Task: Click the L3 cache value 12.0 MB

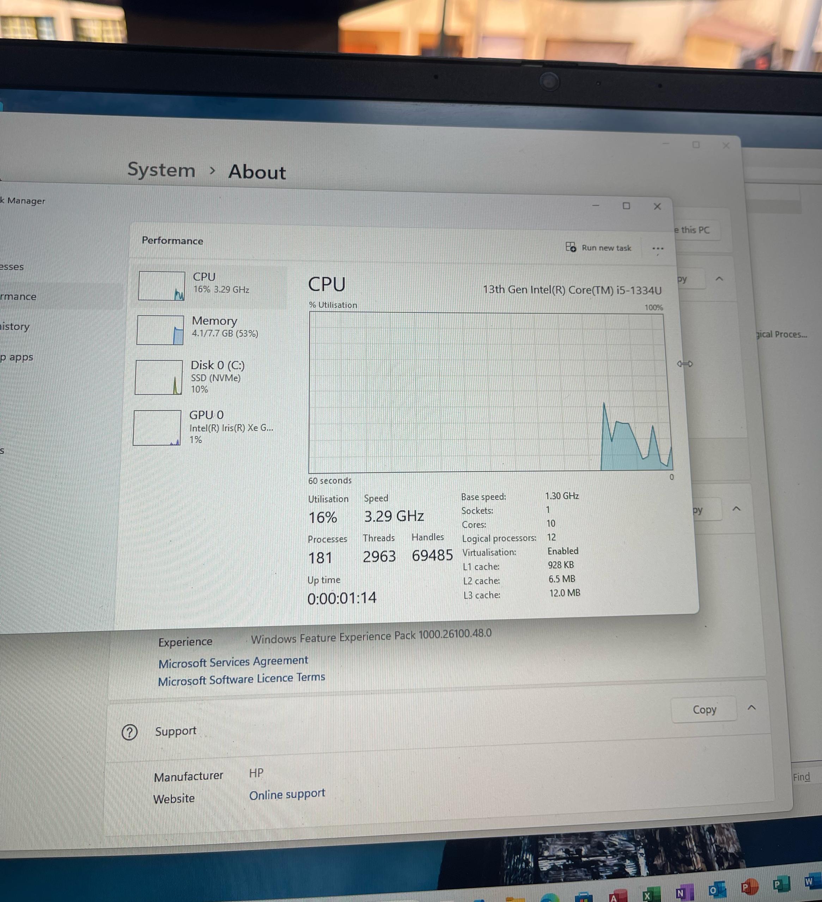Action: point(565,593)
